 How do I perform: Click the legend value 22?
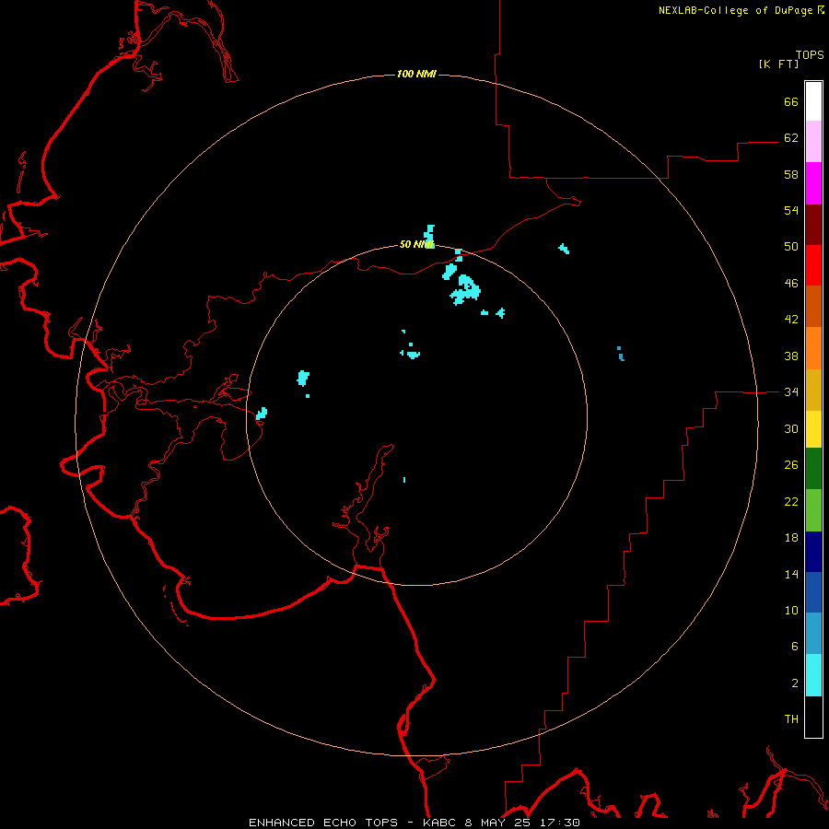(x=791, y=501)
